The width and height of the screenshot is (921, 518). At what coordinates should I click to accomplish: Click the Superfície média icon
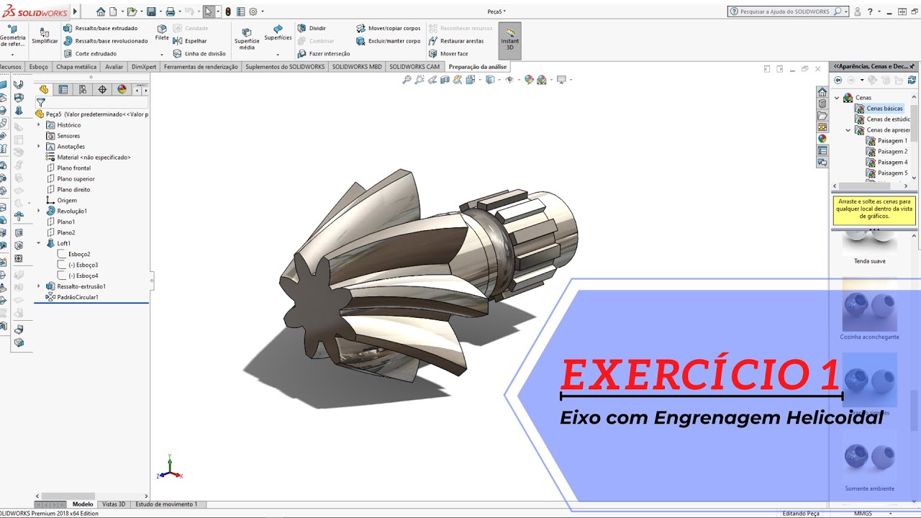[x=247, y=39]
